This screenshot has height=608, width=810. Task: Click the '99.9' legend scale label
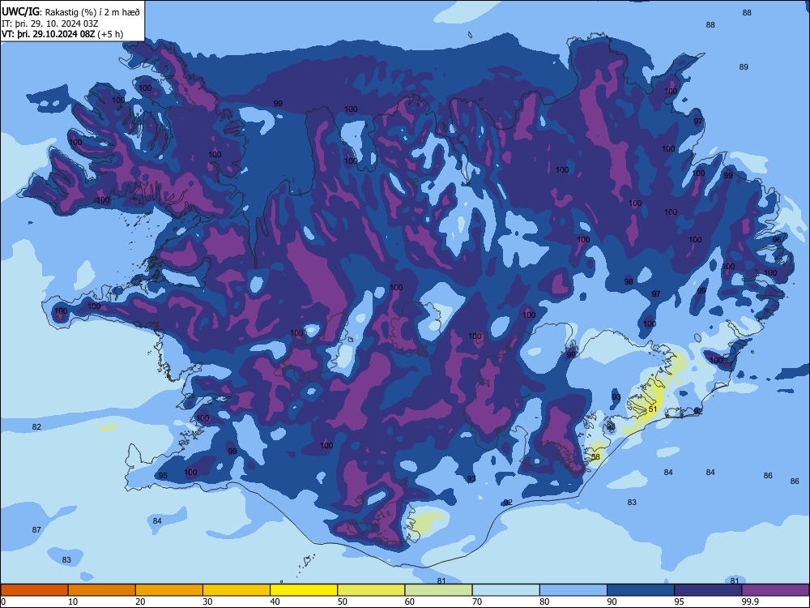750,602
